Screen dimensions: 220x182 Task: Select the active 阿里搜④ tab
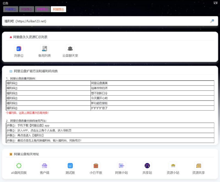(x=58, y=9)
